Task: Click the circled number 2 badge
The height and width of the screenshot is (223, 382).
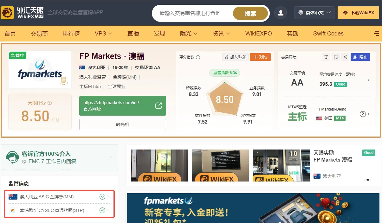Action: pos(363,114)
